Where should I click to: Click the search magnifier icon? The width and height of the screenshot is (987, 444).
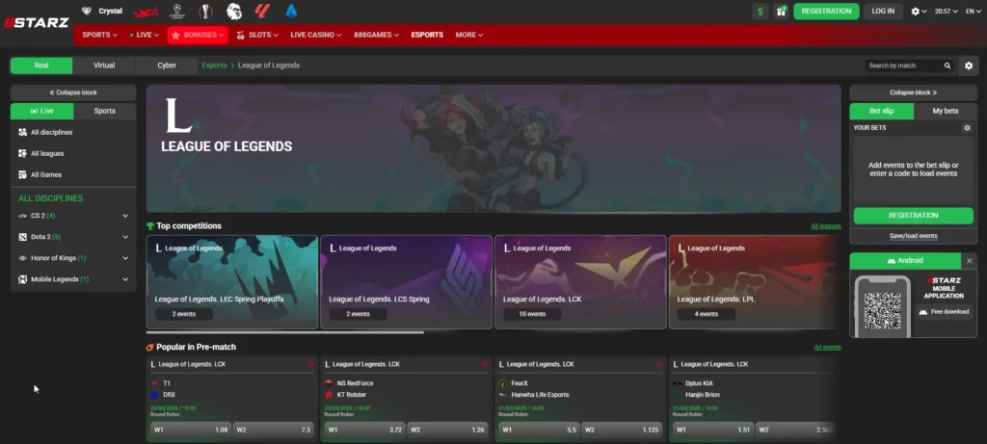pos(947,65)
